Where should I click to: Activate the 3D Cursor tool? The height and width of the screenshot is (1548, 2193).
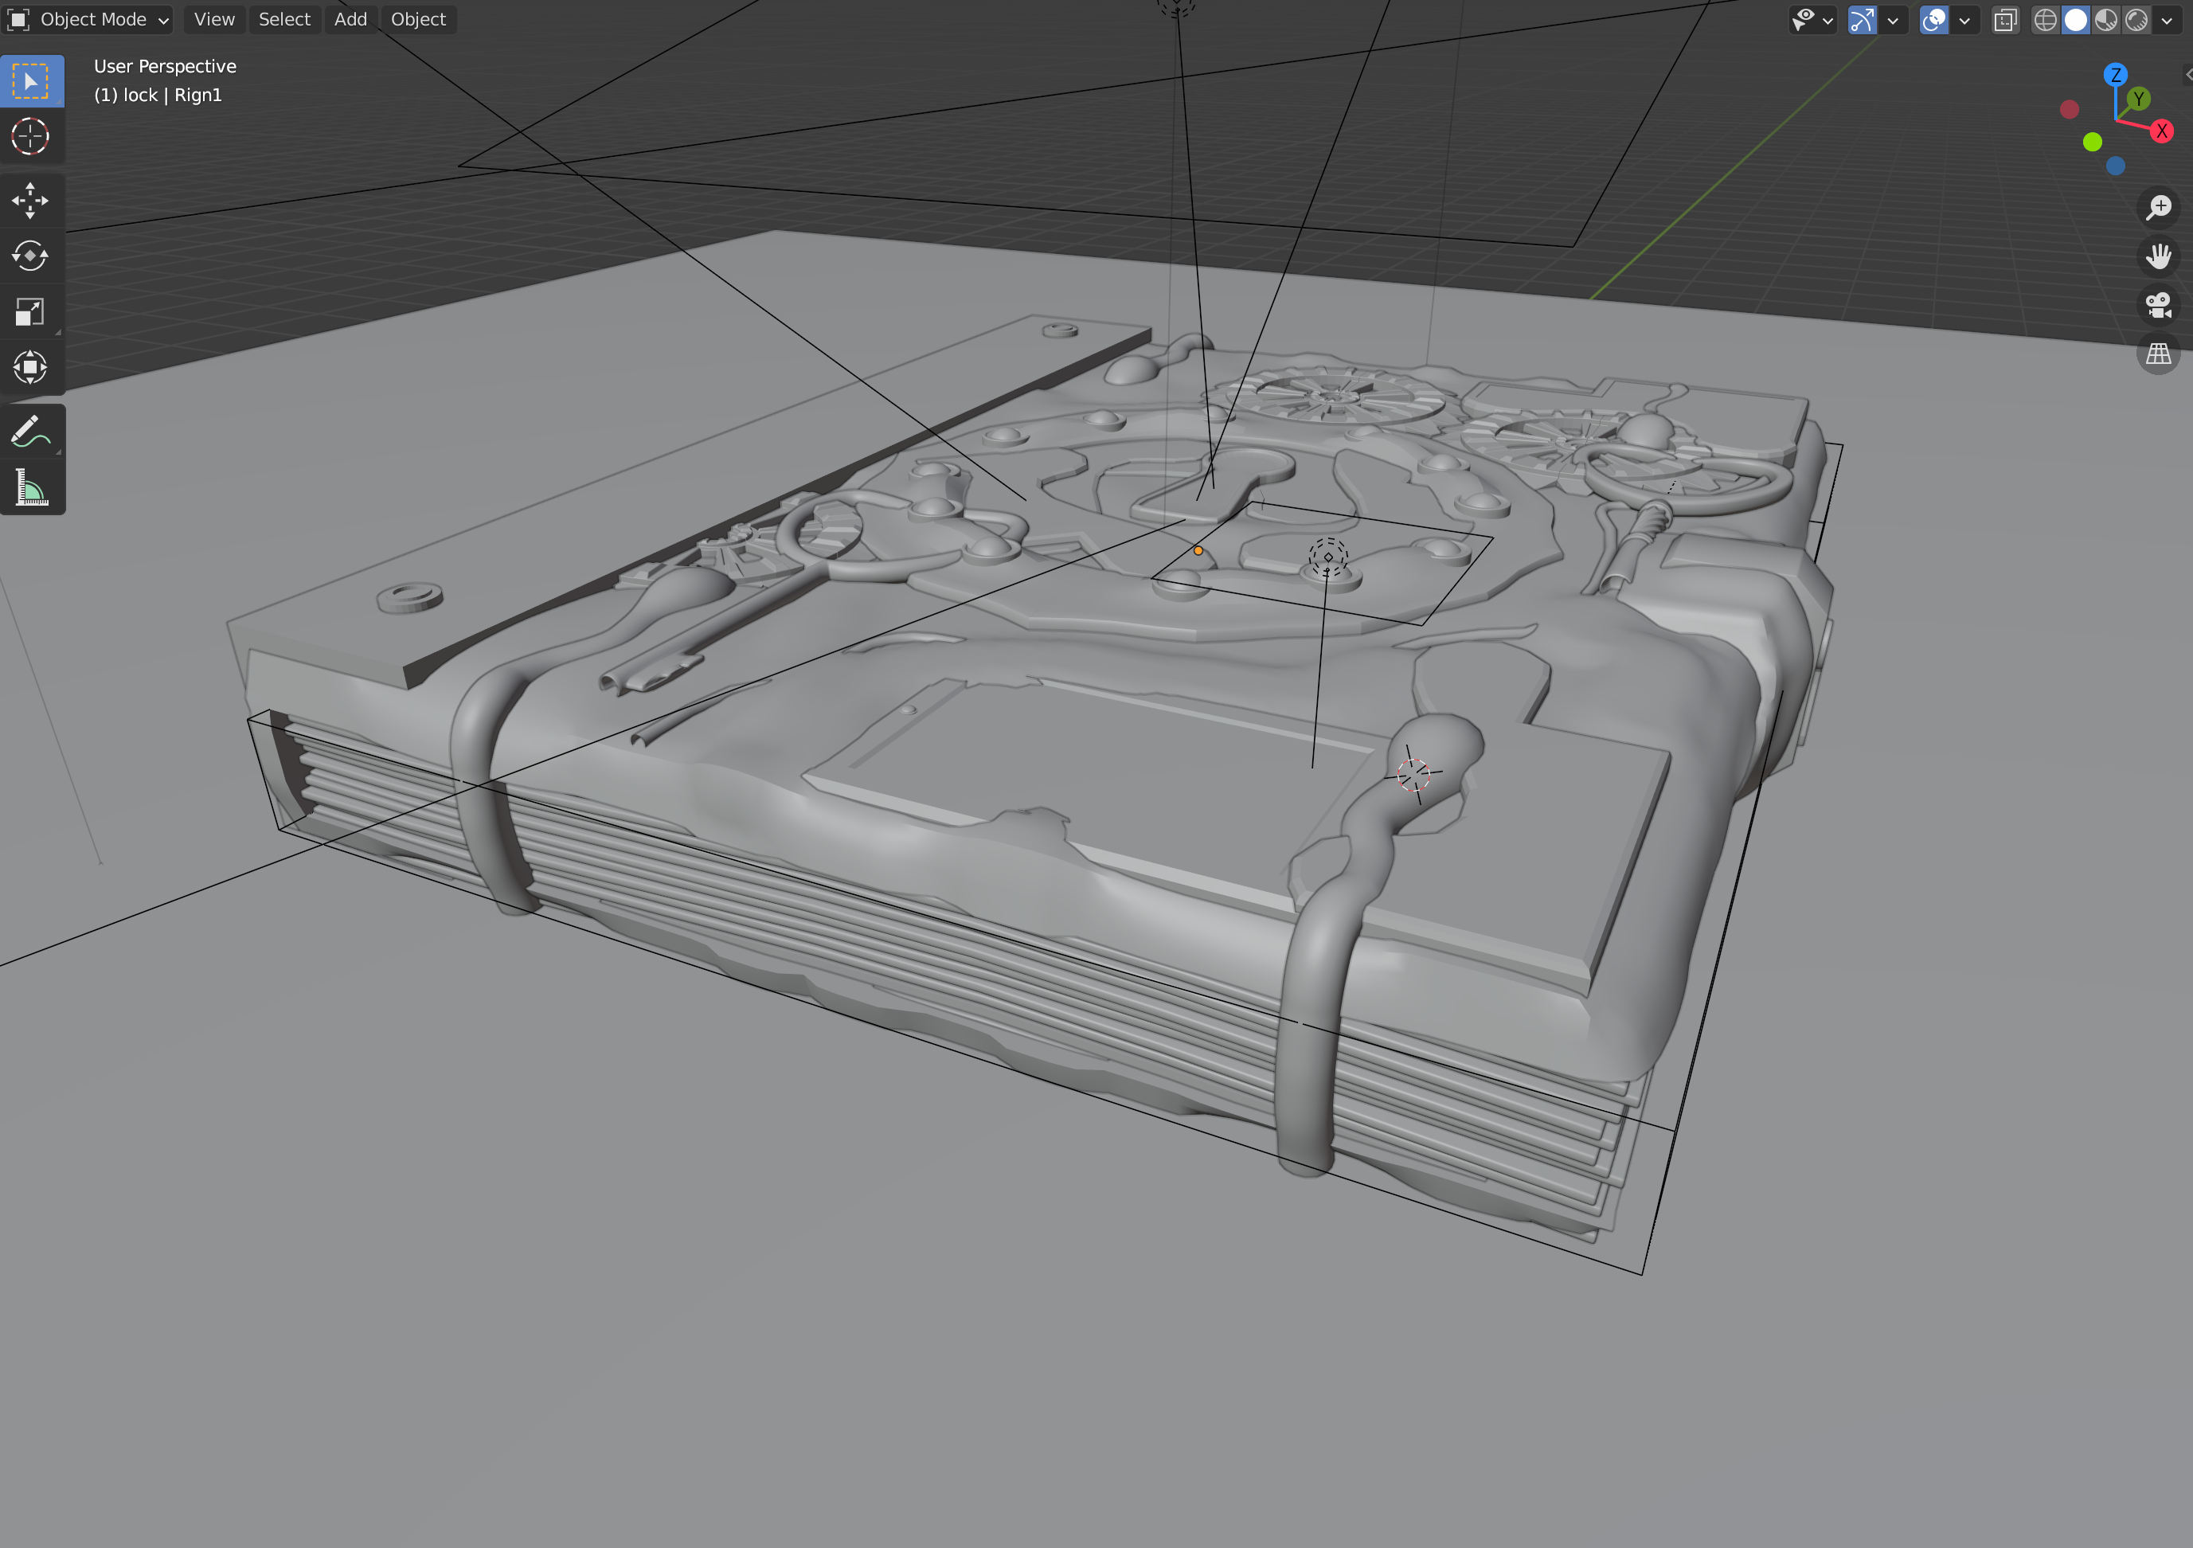click(x=30, y=136)
